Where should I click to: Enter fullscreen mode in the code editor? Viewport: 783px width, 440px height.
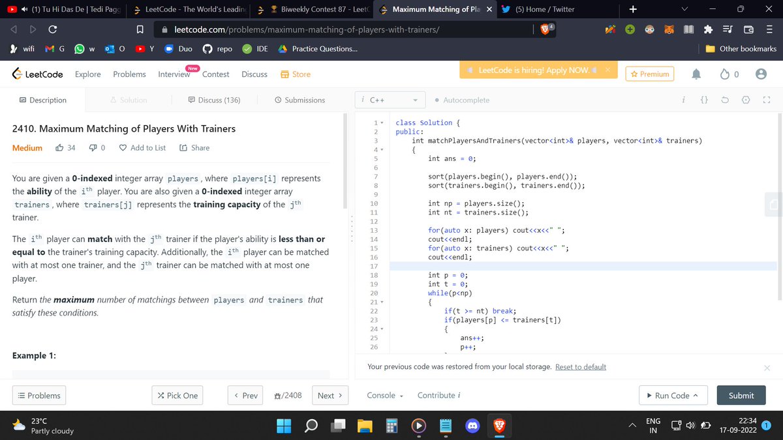pos(767,100)
